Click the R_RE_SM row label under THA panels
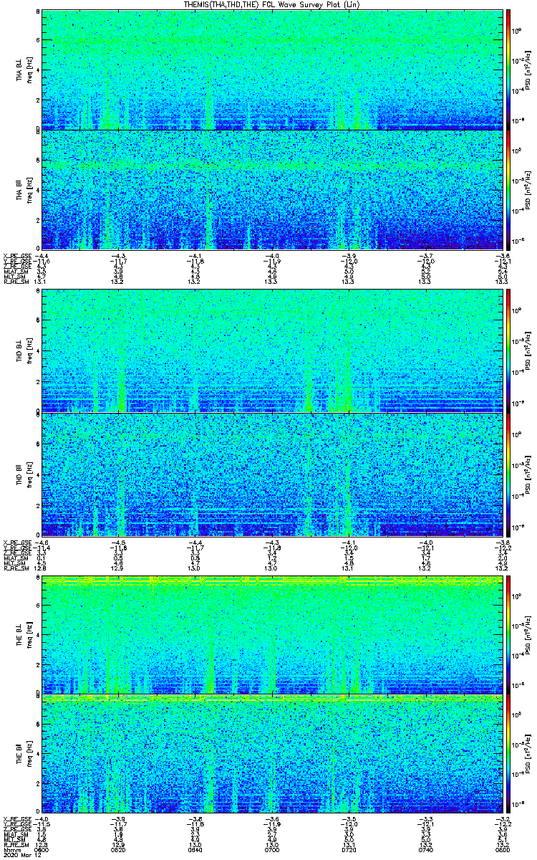Screen dimensions: 537x860 pyautogui.click(x=16, y=281)
